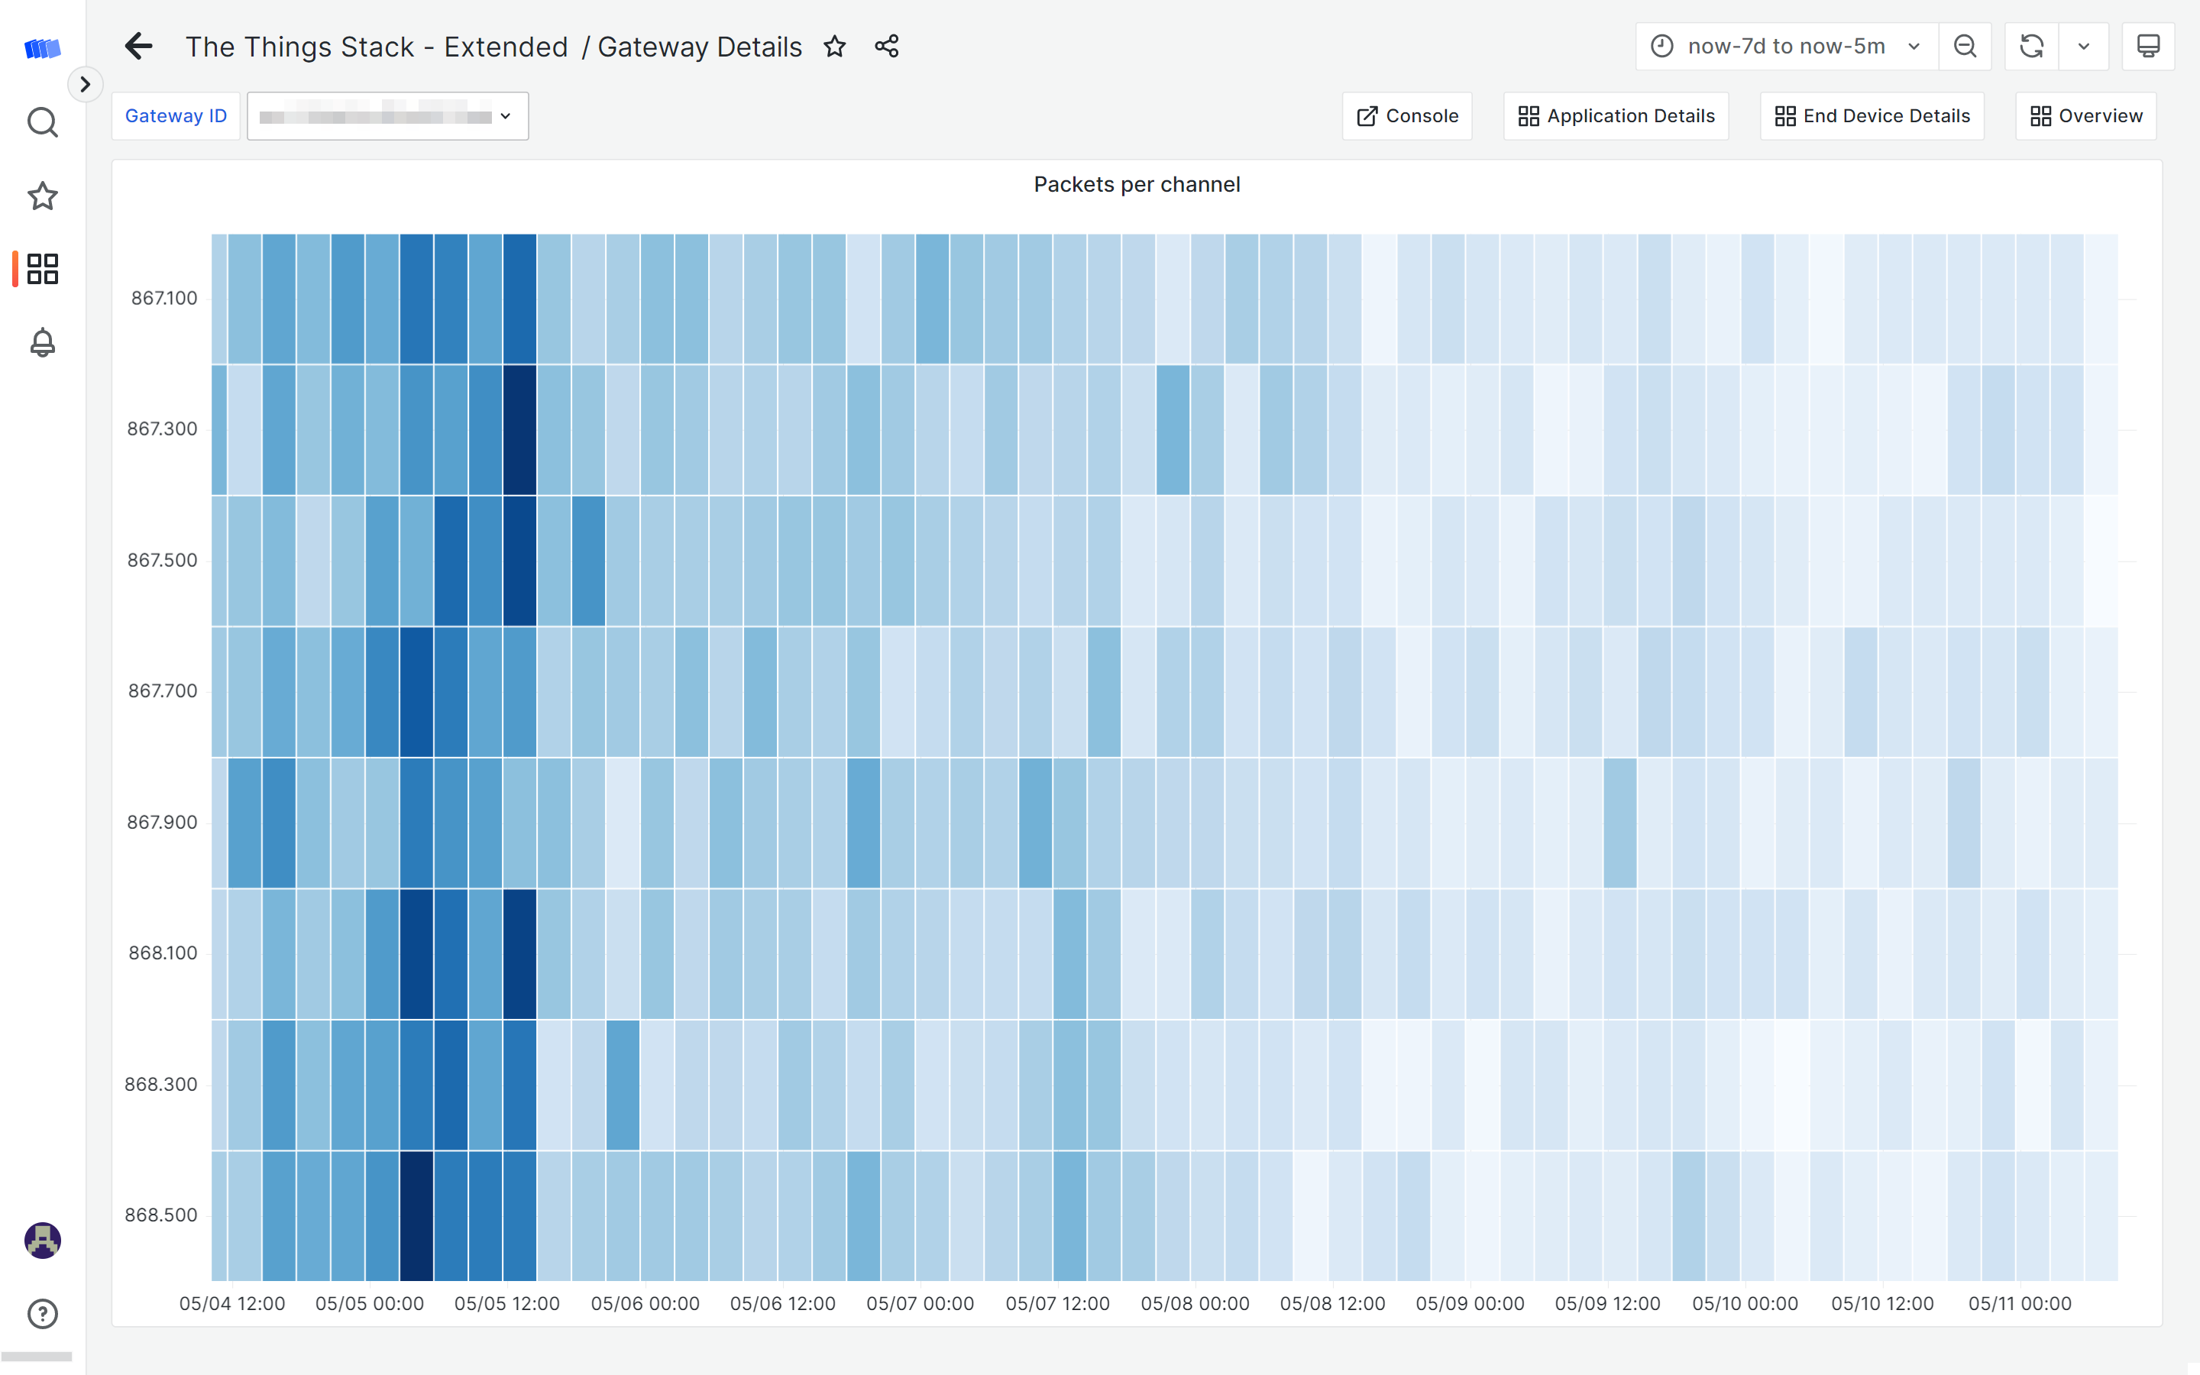The height and width of the screenshot is (1375, 2200).
Task: Click the user profile avatar icon
Action: point(43,1241)
